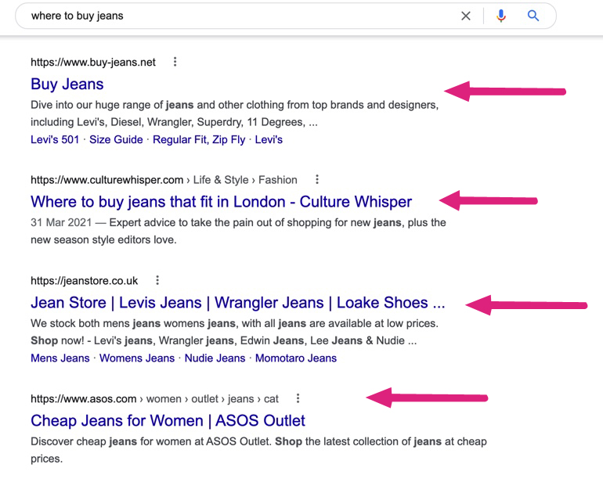Start voice search with the microphone icon

500,16
